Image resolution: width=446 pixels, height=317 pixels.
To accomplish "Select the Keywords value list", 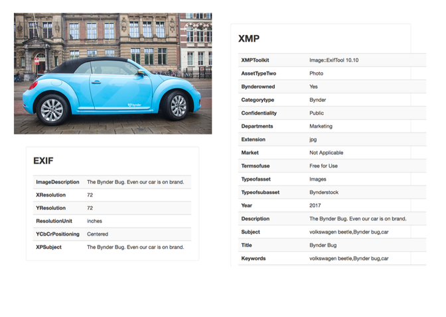I will (x=349, y=258).
